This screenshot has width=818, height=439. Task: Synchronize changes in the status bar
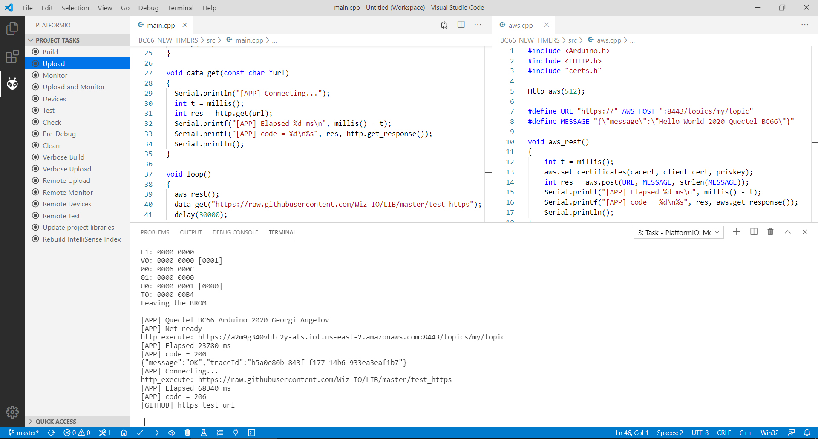tap(51, 433)
